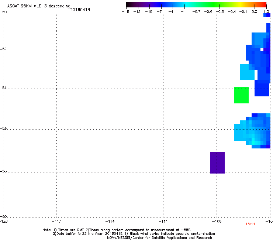Click the colorbar tick label -0.4
Image resolution: width=273 pixels, height=240 pixels.
tap(232, 12)
